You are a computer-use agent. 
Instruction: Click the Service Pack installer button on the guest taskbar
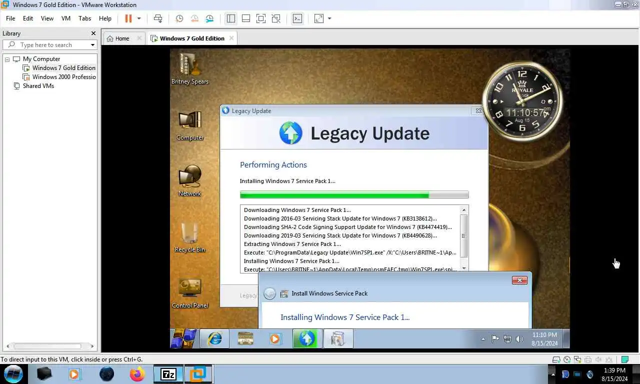pos(338,338)
